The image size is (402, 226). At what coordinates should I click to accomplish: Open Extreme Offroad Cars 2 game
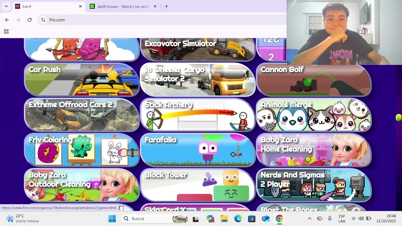82,115
